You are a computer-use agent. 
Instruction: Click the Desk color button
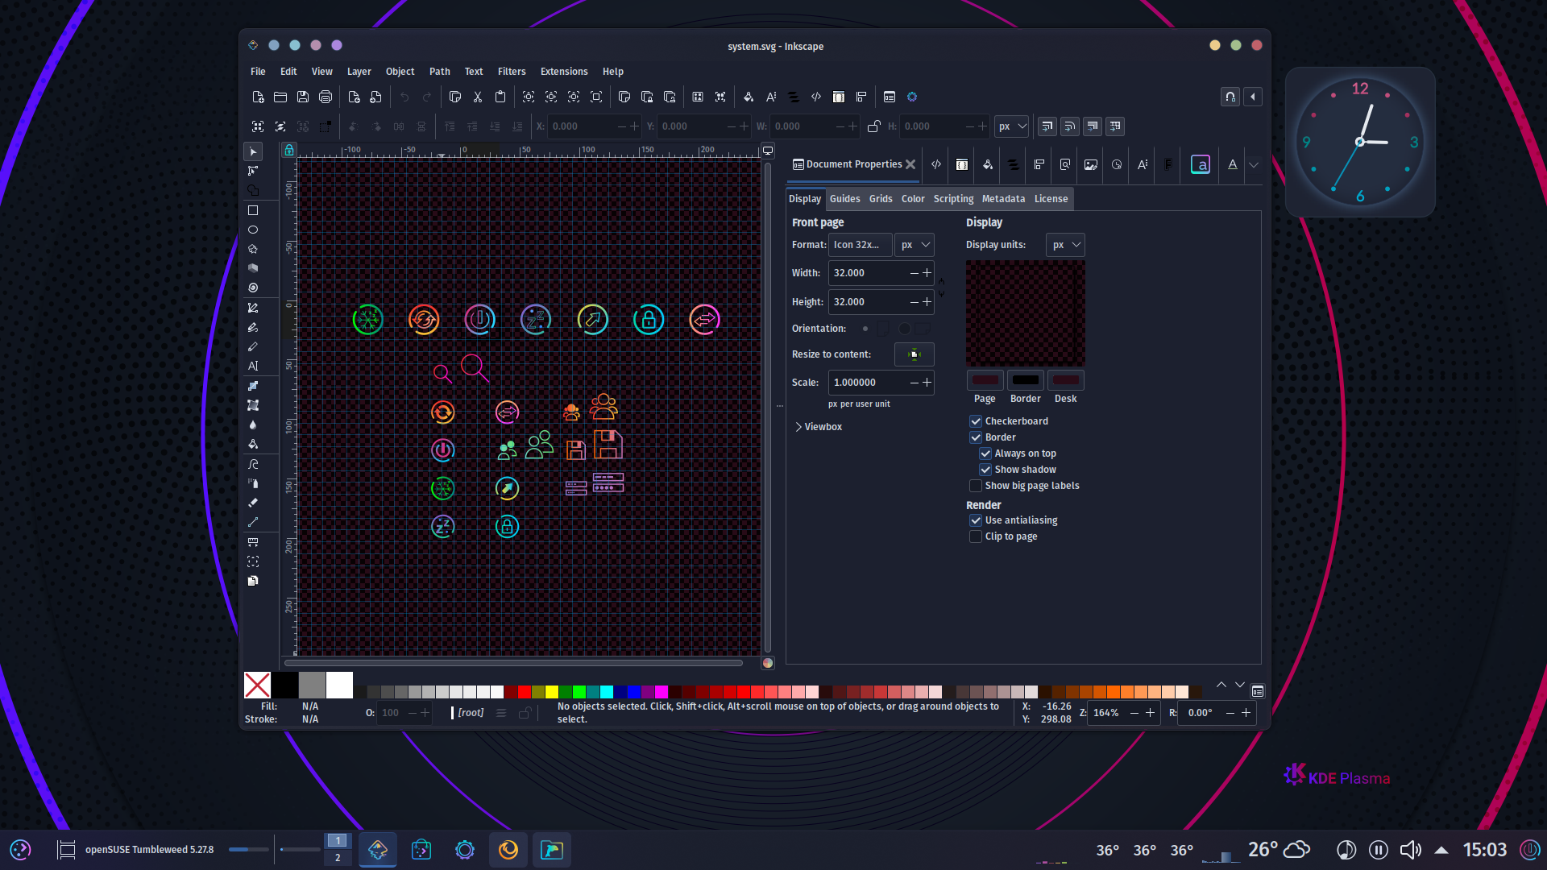coord(1066,380)
